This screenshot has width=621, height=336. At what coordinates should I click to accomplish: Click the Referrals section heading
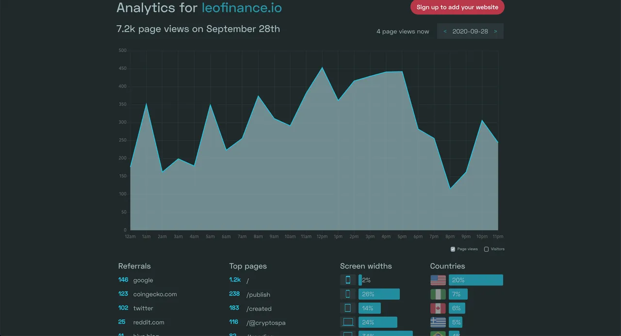(134, 266)
